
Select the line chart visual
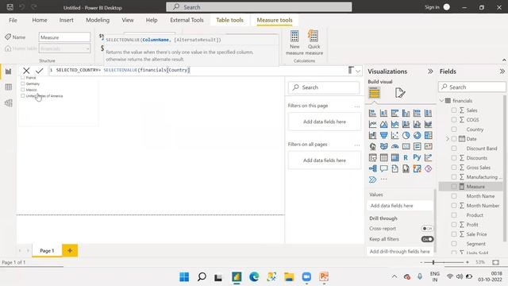pyautogui.click(x=372, y=124)
